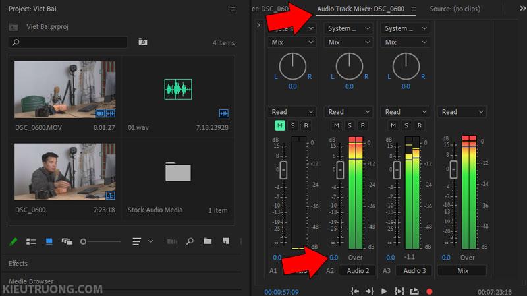Solo track A2 with the S button
The image size is (527, 296).
[350, 125]
